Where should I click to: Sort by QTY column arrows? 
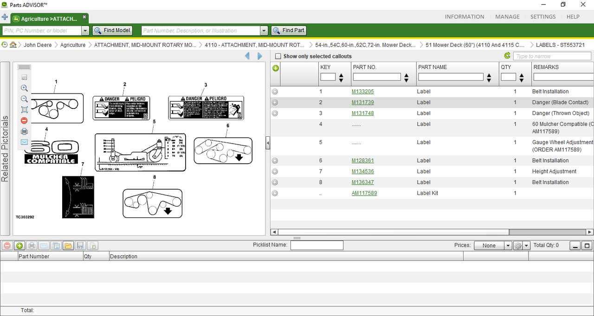point(522,78)
